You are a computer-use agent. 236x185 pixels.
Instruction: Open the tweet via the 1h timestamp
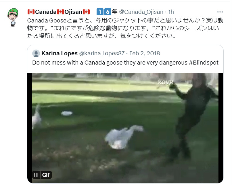click(171, 12)
